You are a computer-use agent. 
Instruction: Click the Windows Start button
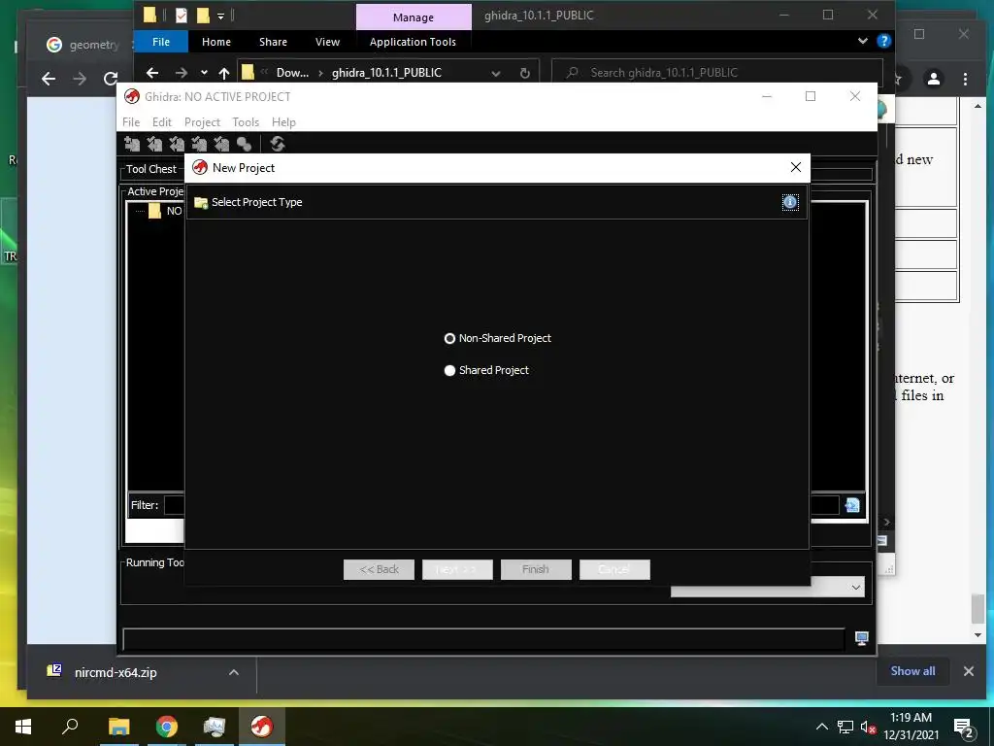[23, 727]
